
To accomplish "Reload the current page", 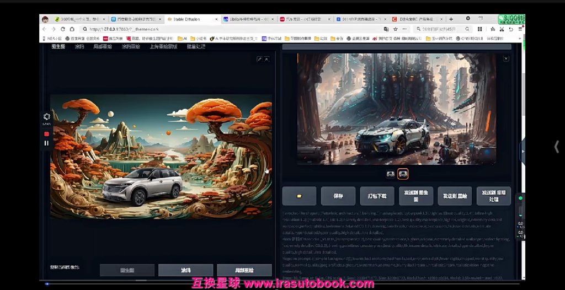I will [x=63, y=29].
